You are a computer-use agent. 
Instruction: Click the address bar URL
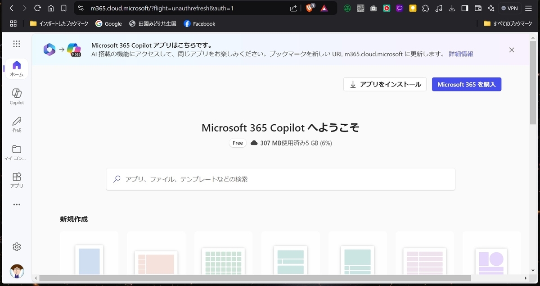[x=162, y=8]
